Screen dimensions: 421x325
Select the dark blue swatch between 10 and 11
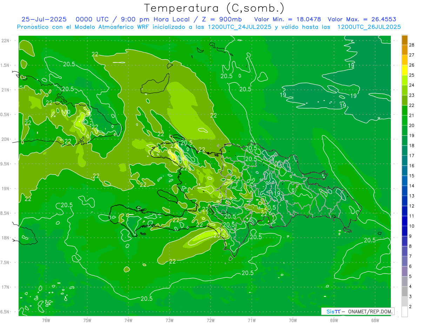click(405, 221)
